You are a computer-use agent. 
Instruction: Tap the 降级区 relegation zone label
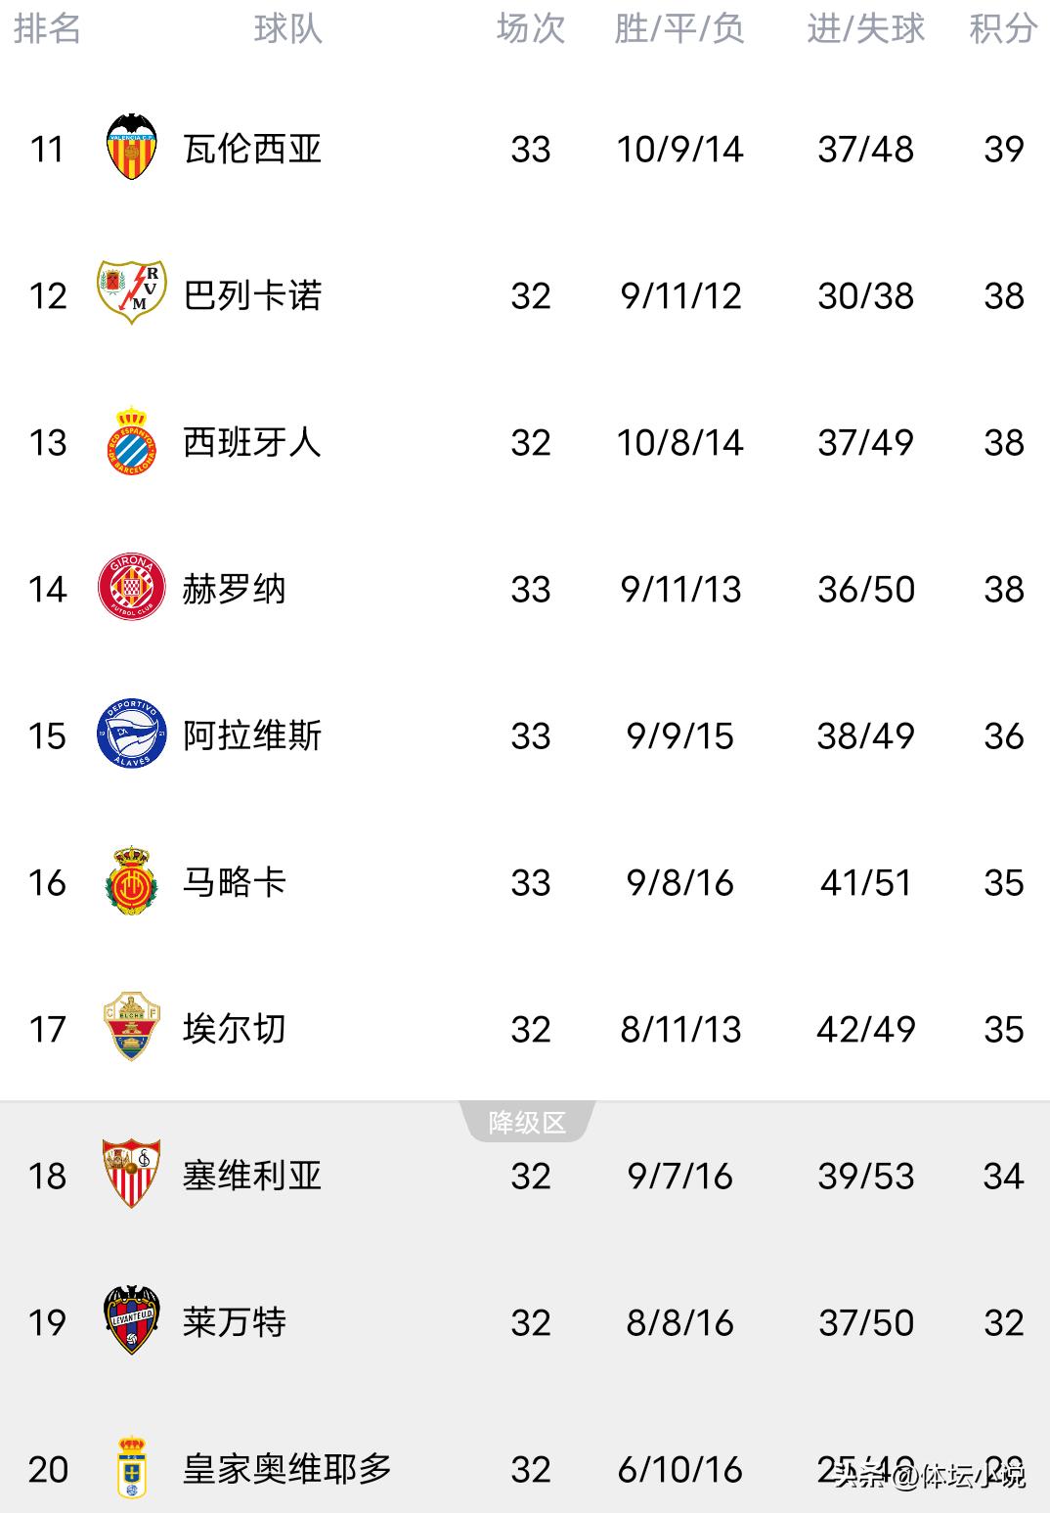pyautogui.click(x=527, y=1123)
